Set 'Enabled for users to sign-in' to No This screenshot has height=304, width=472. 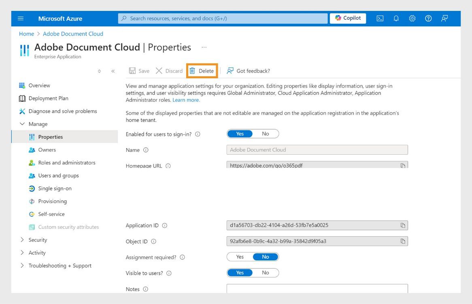[x=266, y=133]
